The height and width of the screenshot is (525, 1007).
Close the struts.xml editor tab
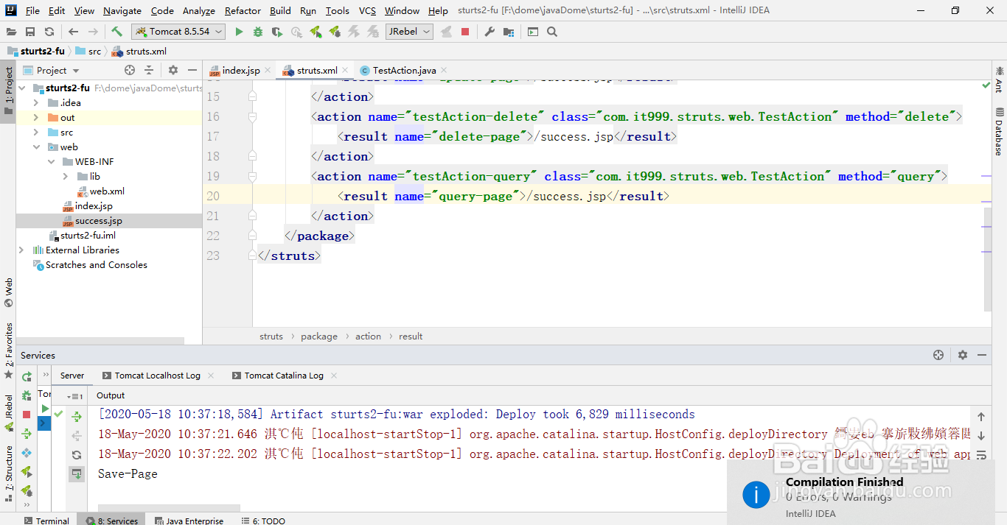click(345, 71)
